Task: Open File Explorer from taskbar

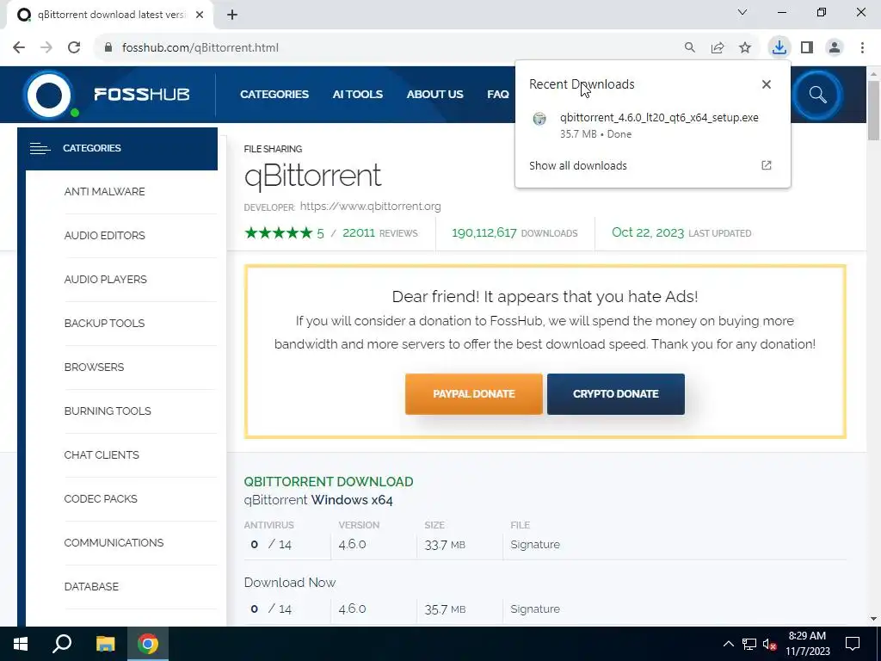Action: click(x=105, y=644)
